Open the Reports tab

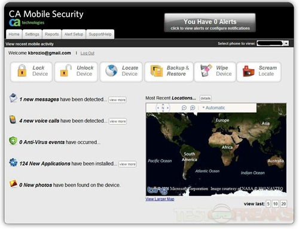(52, 34)
